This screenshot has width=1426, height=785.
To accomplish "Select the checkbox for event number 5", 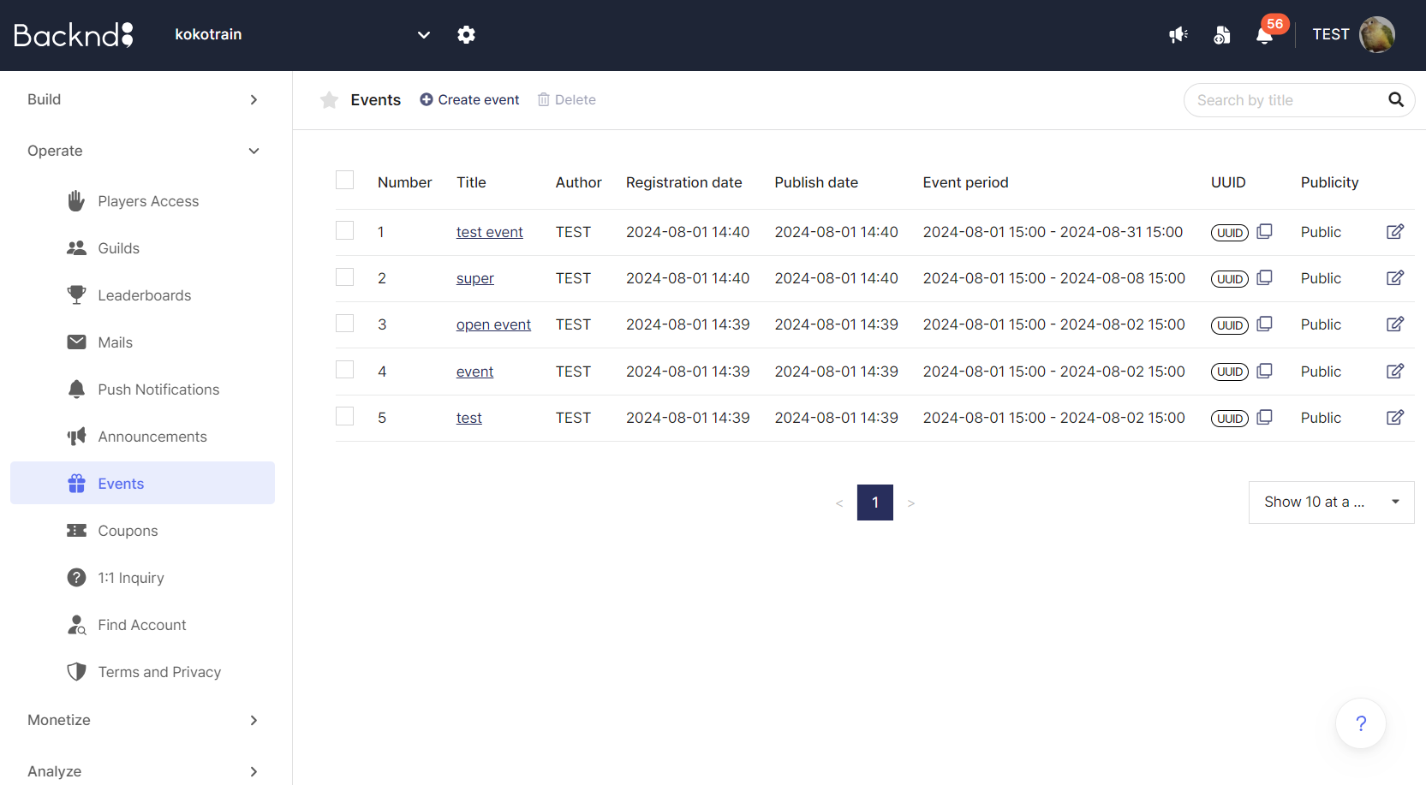I will pos(345,417).
